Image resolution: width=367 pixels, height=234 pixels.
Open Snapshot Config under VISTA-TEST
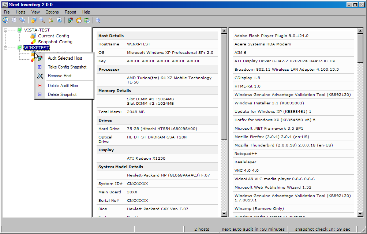55,42
